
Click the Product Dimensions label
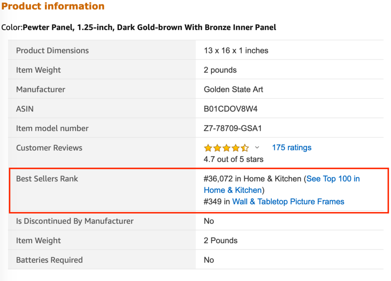coord(52,51)
